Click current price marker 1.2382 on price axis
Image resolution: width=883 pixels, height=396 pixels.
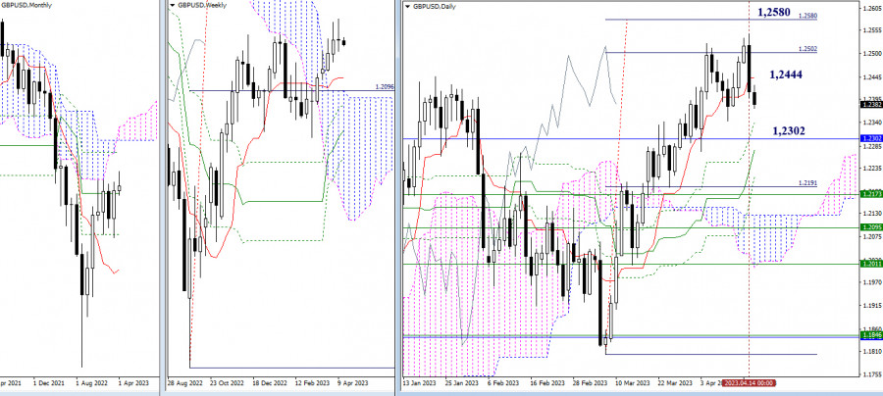(x=871, y=104)
